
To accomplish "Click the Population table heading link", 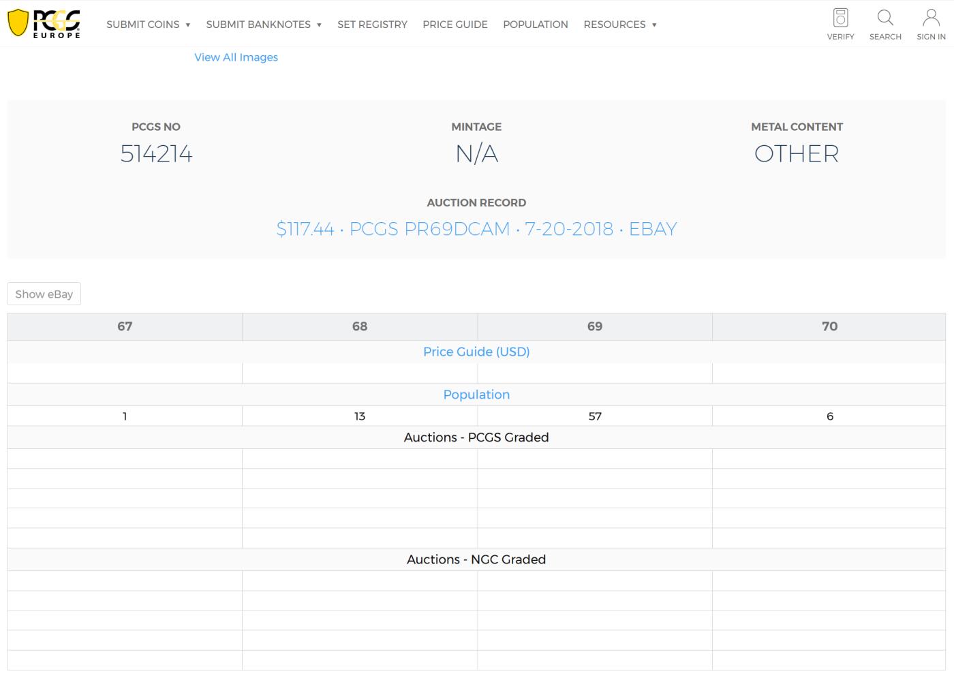I will pos(476,395).
